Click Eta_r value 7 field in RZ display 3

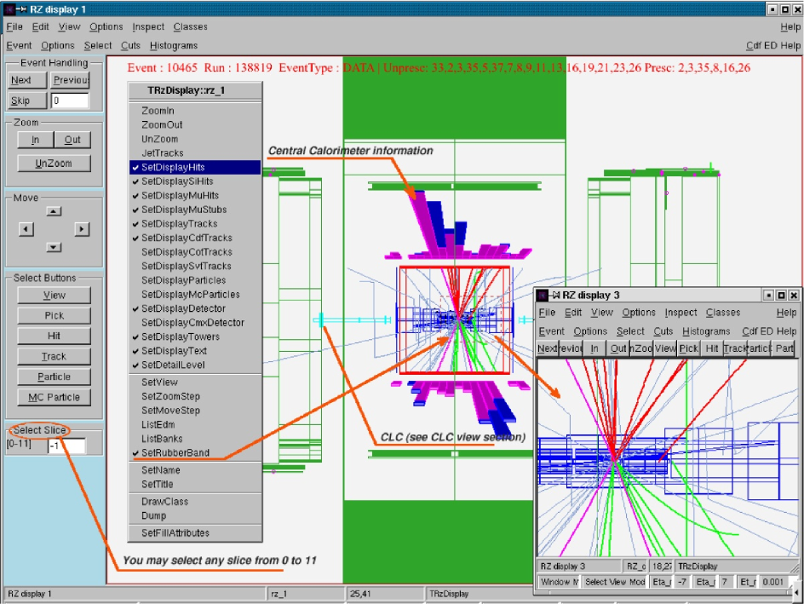tap(725, 582)
